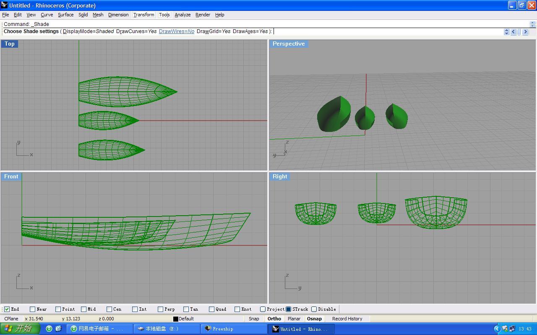Open the Perspective viewport title menu
The height and width of the screenshot is (335, 537).
tap(289, 44)
